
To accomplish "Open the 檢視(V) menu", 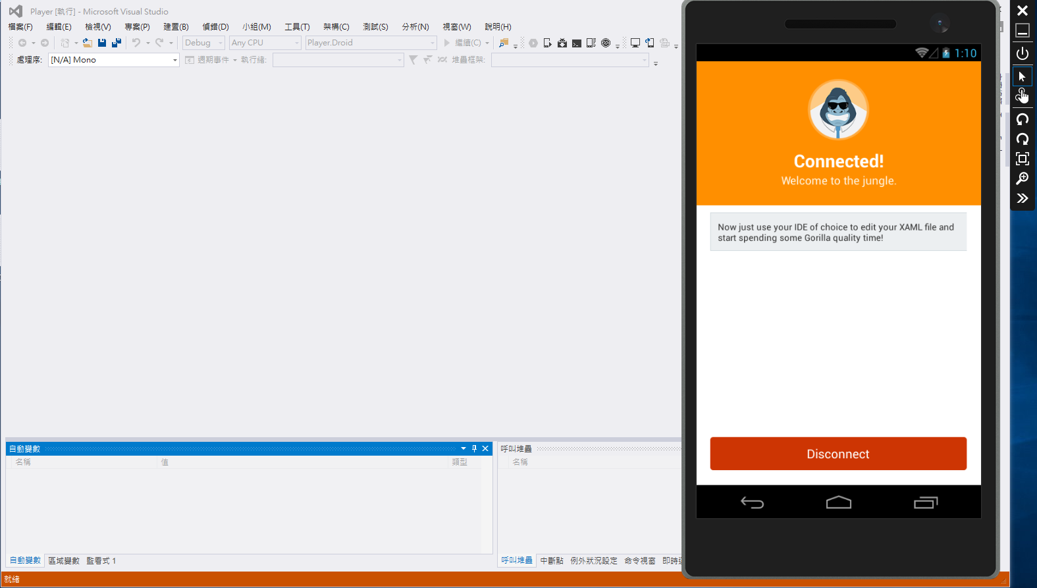I will (x=97, y=27).
